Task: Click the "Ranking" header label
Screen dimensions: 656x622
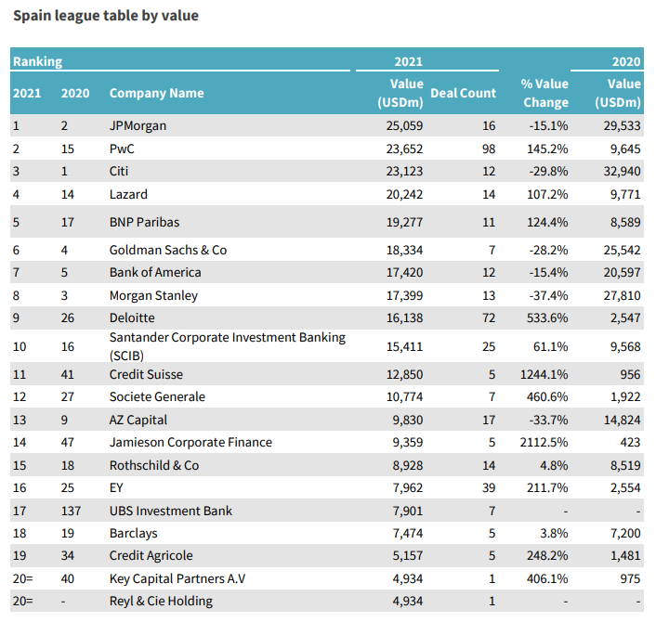Action: (x=37, y=61)
